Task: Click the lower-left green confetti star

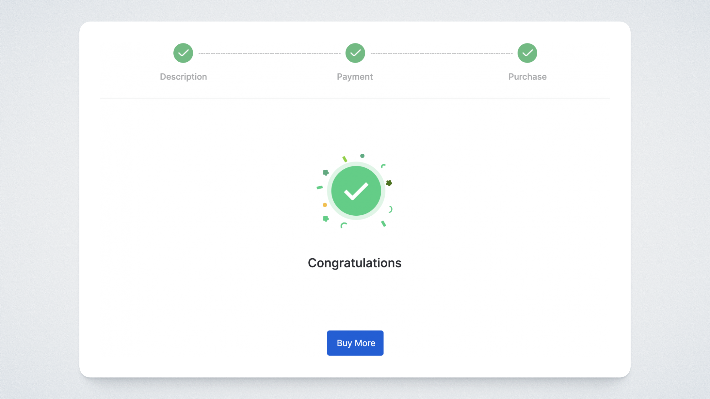Action: point(326,219)
